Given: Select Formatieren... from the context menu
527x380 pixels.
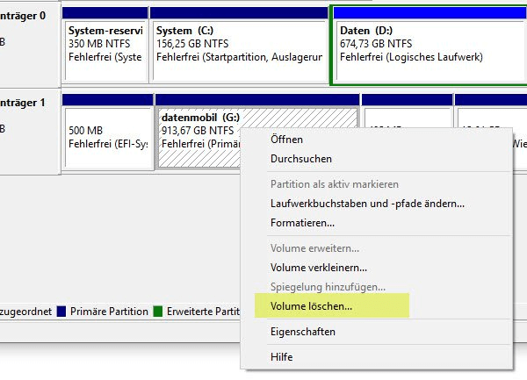Looking at the screenshot, I should 302,224.
